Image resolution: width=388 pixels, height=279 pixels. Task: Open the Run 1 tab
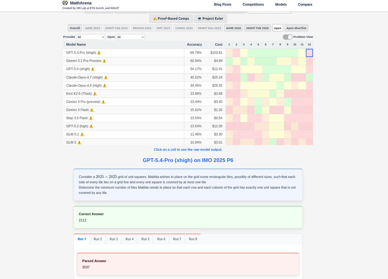point(82,239)
